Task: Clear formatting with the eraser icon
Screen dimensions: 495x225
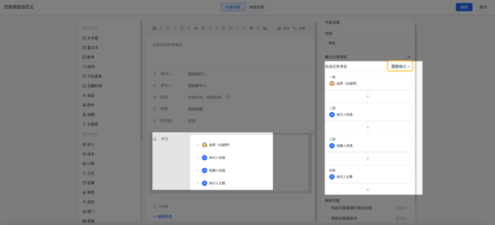Action: coord(203,28)
